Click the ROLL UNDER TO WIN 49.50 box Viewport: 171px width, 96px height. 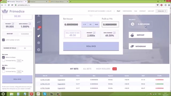coord(72,34)
